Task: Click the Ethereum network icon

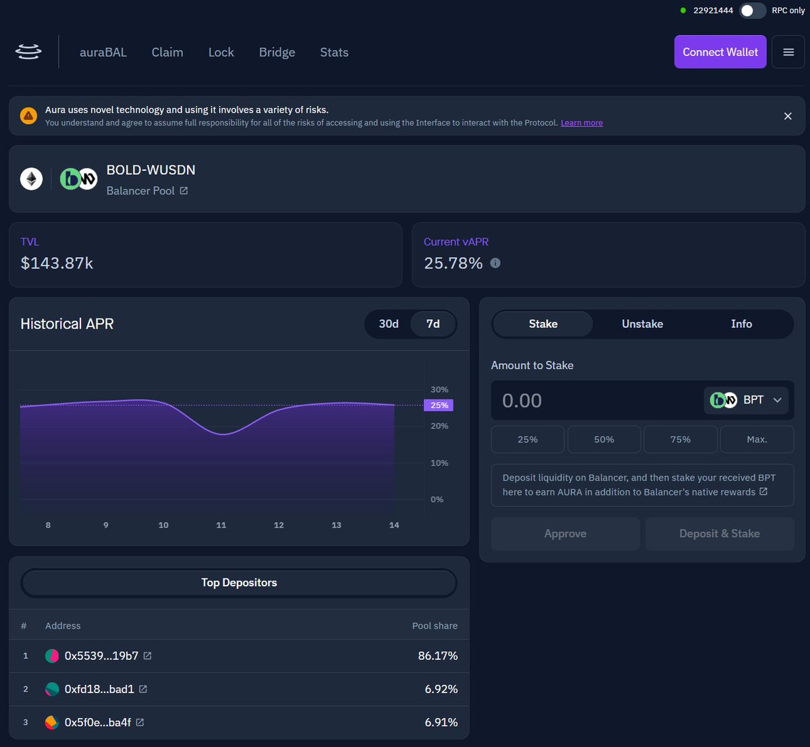Action: coord(31,179)
